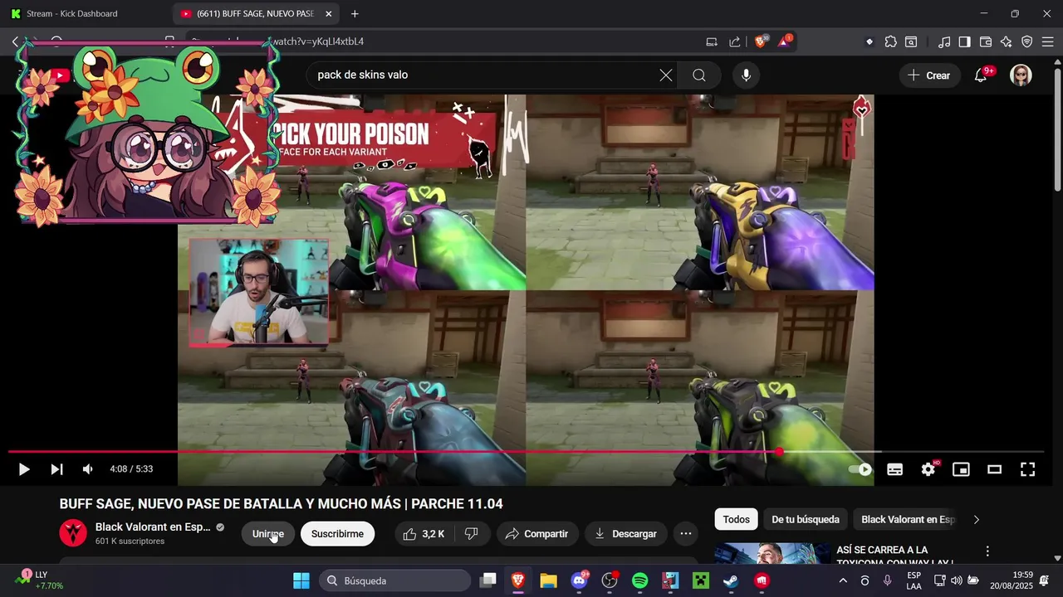Image resolution: width=1063 pixels, height=597 pixels.
Task: Open Spotify from the taskbar
Action: tap(640, 580)
